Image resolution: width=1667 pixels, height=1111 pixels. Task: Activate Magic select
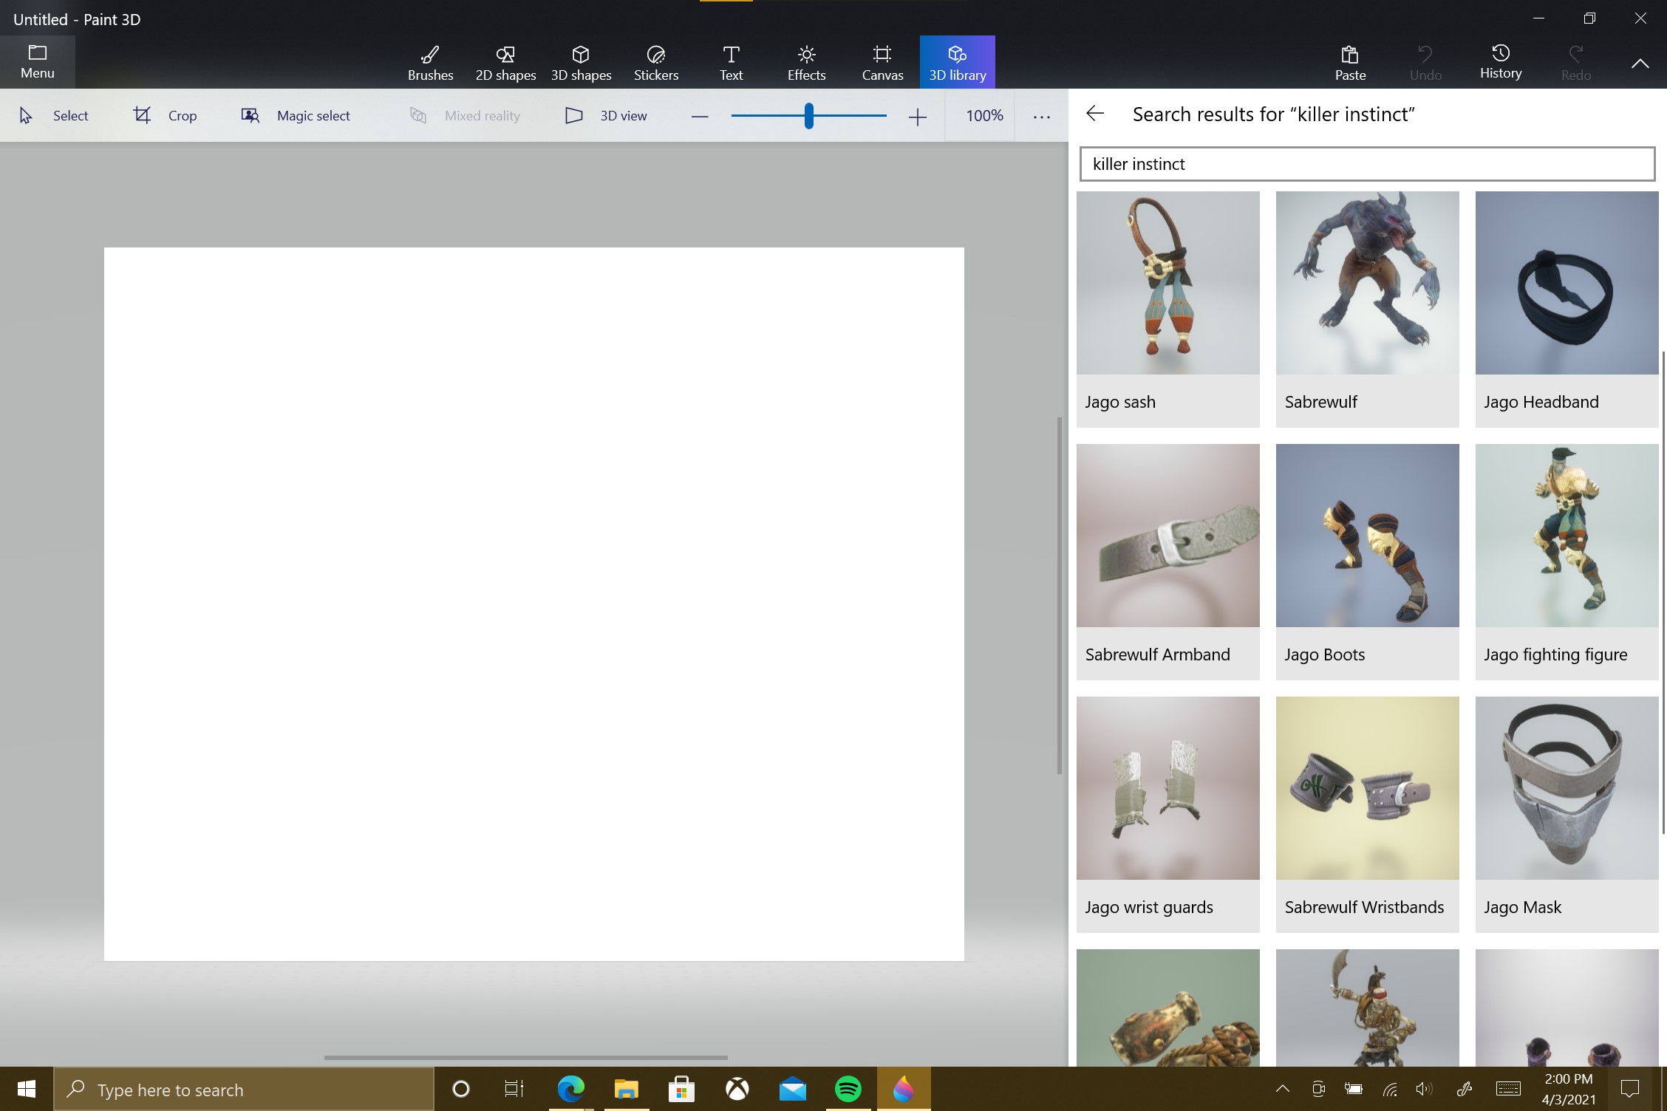click(x=296, y=115)
